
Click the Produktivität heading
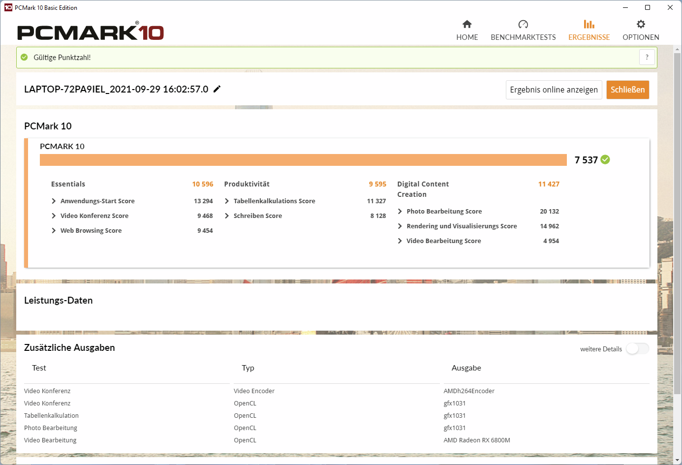247,184
